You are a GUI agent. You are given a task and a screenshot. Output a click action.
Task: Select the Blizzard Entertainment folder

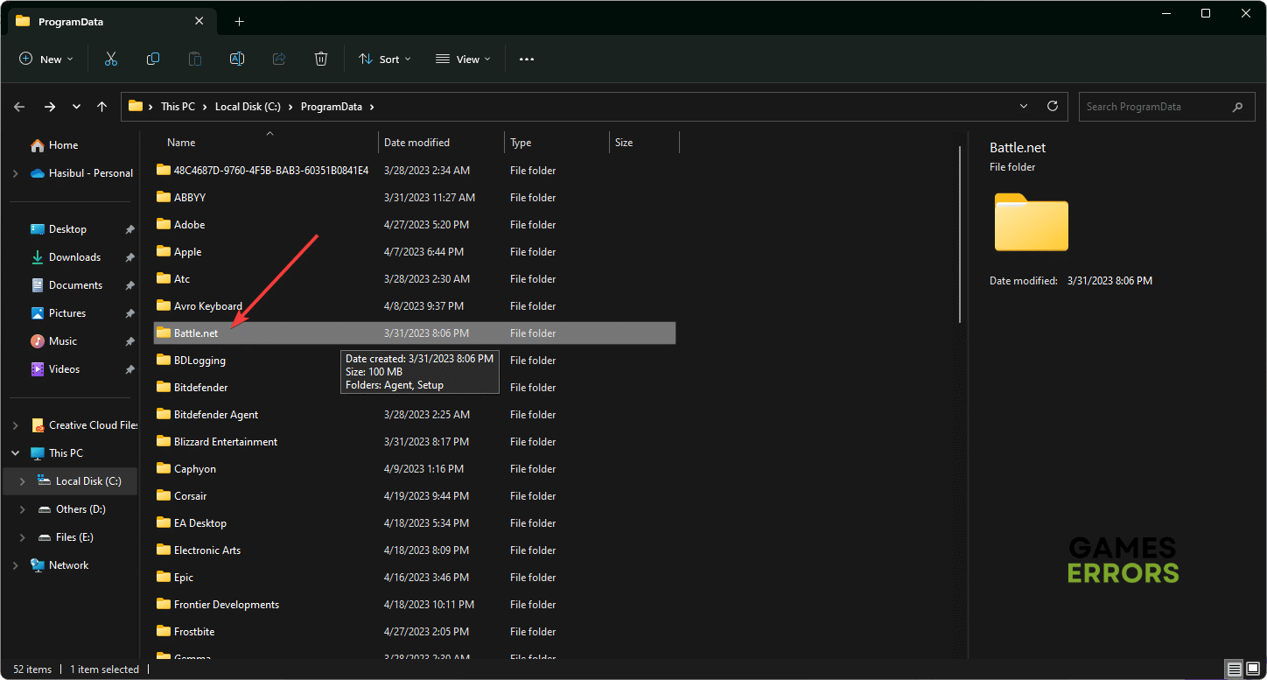[225, 442]
